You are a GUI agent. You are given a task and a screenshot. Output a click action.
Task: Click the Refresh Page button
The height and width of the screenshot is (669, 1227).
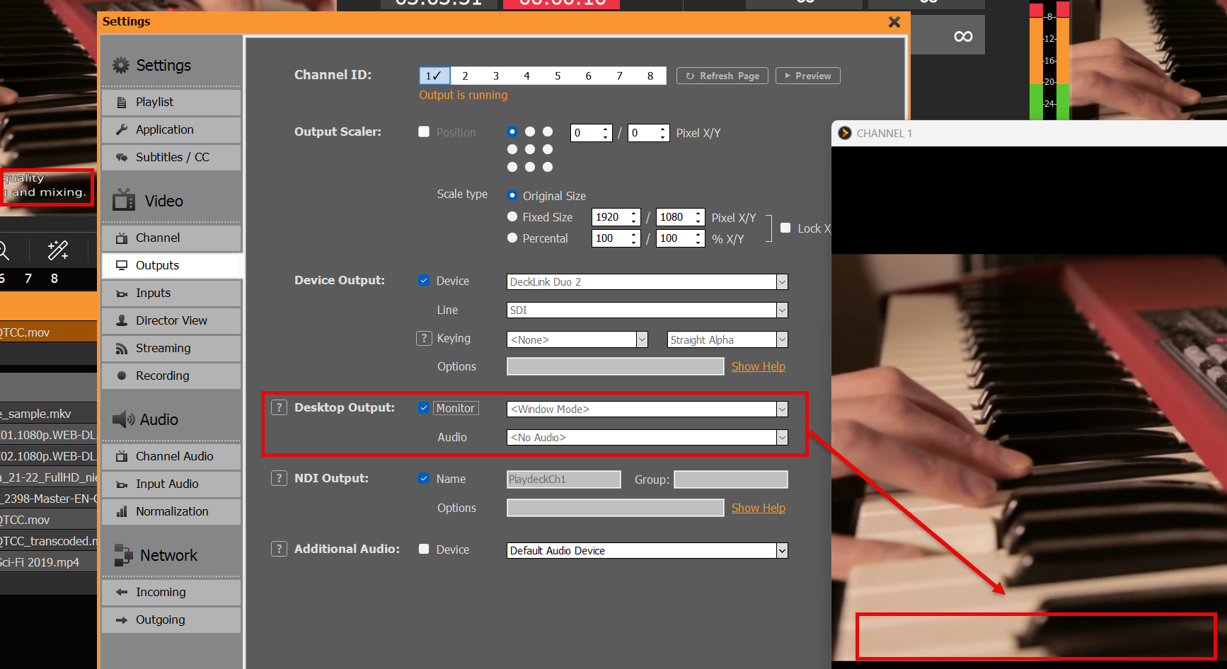tap(722, 76)
